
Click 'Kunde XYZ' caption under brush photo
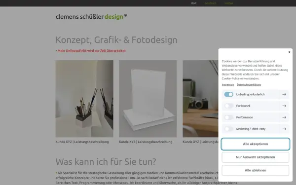pyautogui.click(x=82, y=142)
